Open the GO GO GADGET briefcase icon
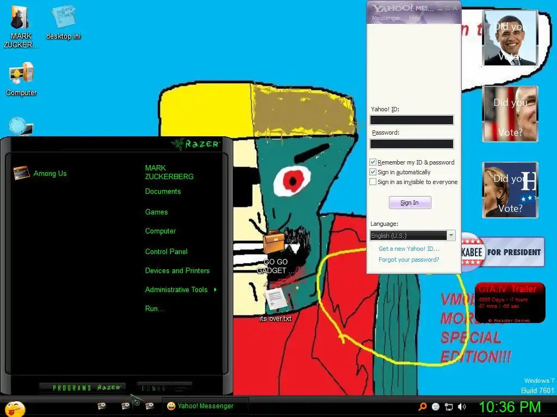This screenshot has width=557, height=417. (x=275, y=252)
